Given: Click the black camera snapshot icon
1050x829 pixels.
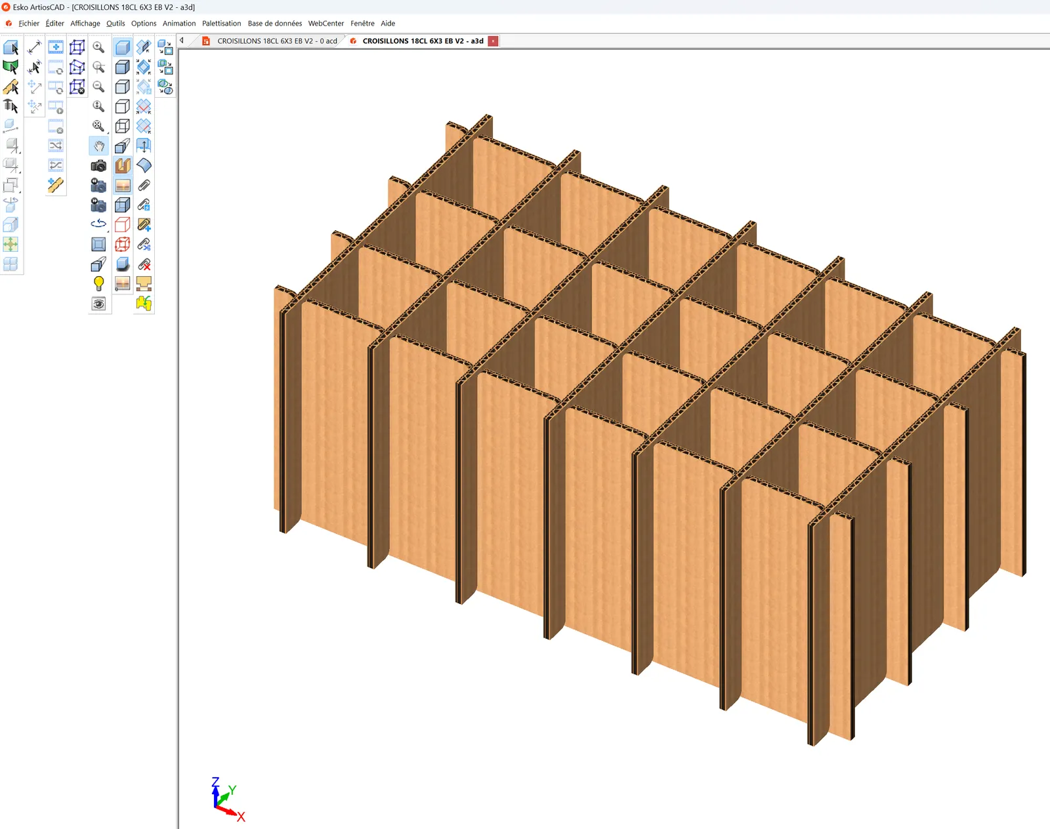Looking at the screenshot, I should tap(98, 165).
